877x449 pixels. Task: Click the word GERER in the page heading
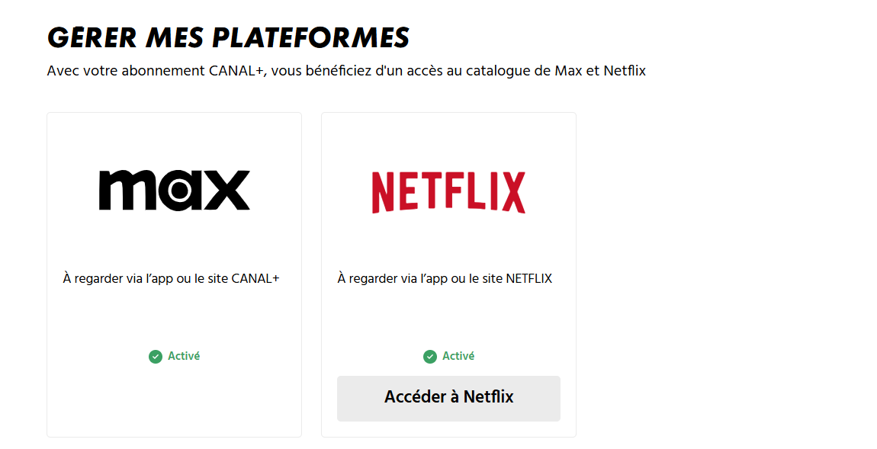tap(92, 38)
